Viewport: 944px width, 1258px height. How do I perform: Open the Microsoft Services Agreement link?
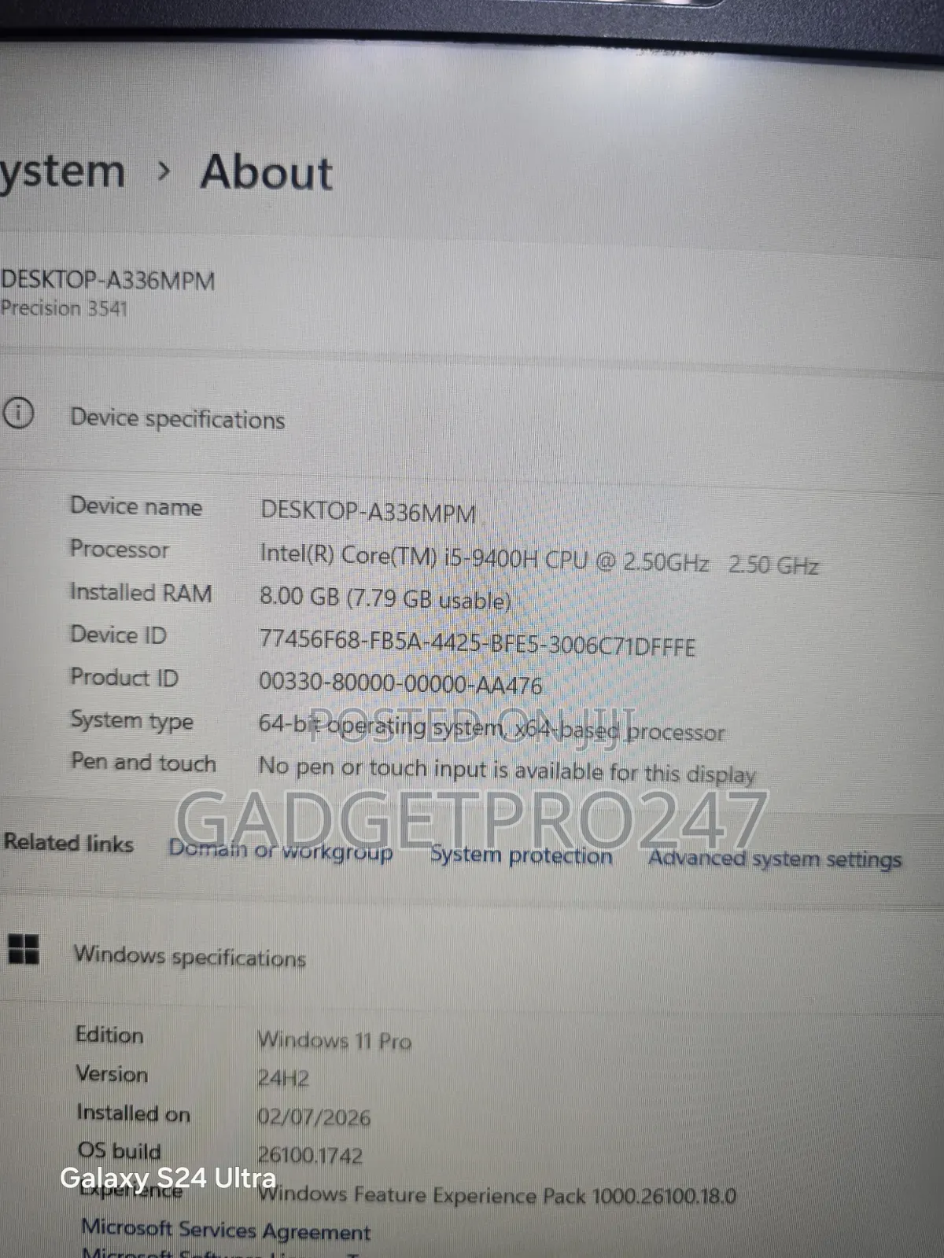(226, 1229)
